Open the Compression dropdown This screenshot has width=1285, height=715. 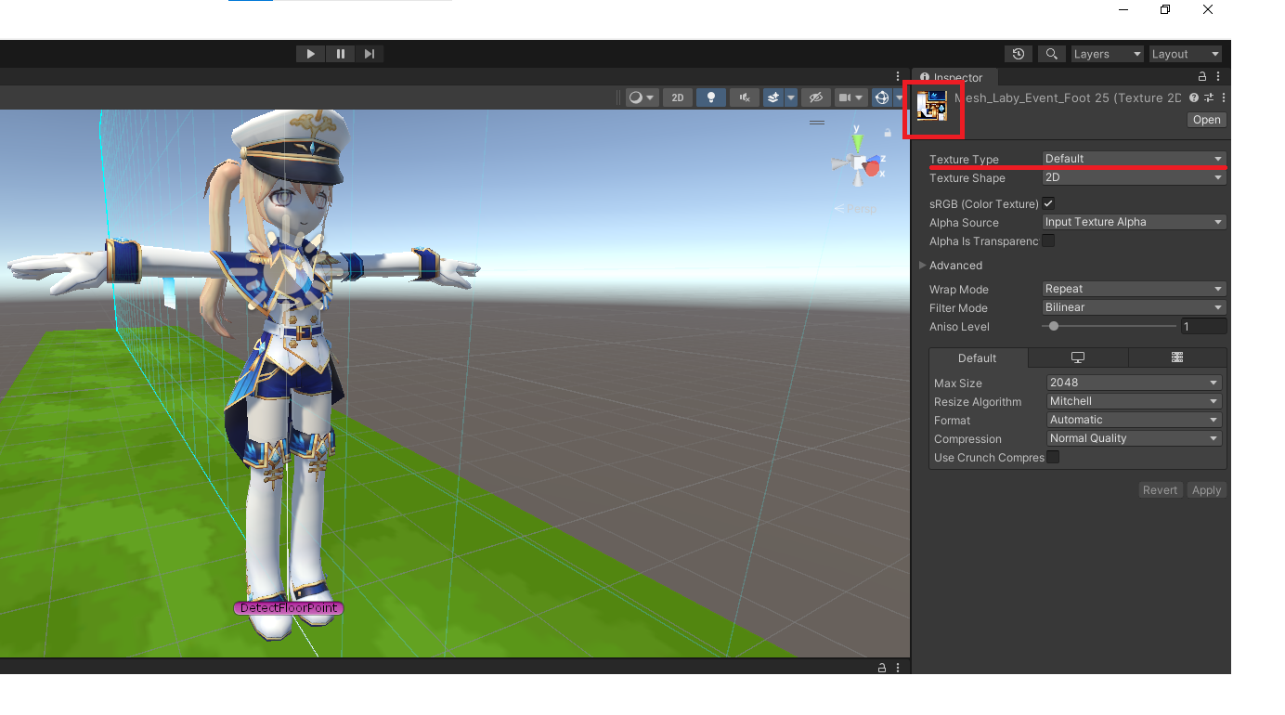1134,438
